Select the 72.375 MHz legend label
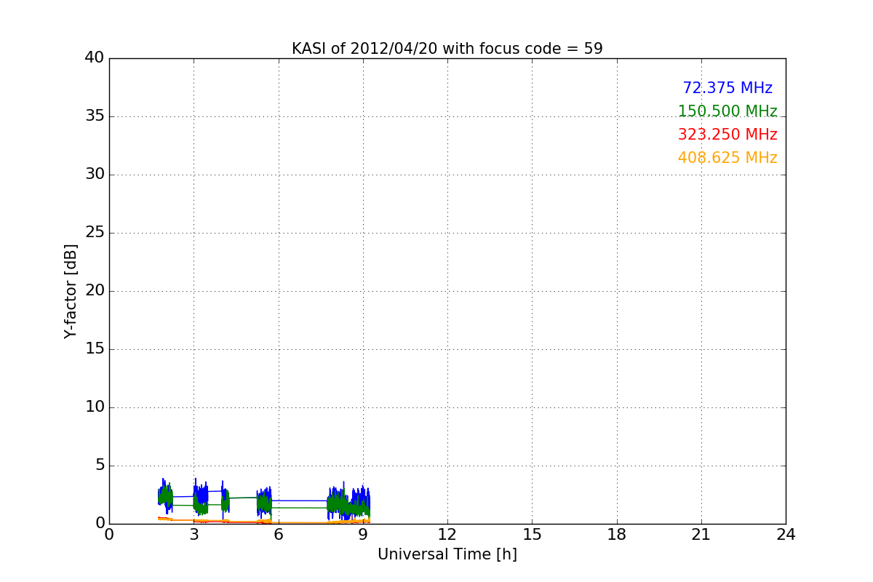This screenshot has height=582, width=873. tap(727, 88)
